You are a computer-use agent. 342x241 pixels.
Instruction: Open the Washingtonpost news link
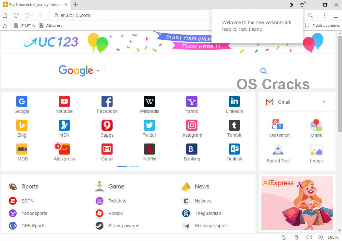point(205,226)
